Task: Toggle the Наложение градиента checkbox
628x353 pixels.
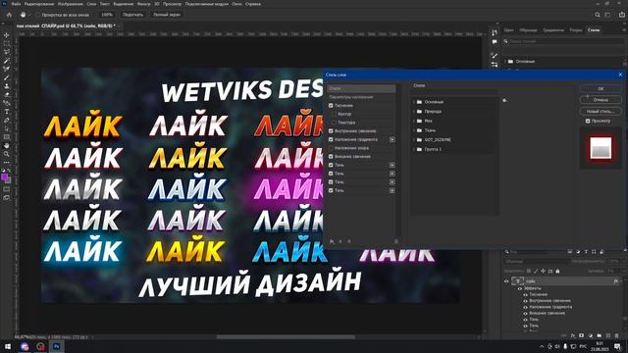Action: [x=331, y=139]
